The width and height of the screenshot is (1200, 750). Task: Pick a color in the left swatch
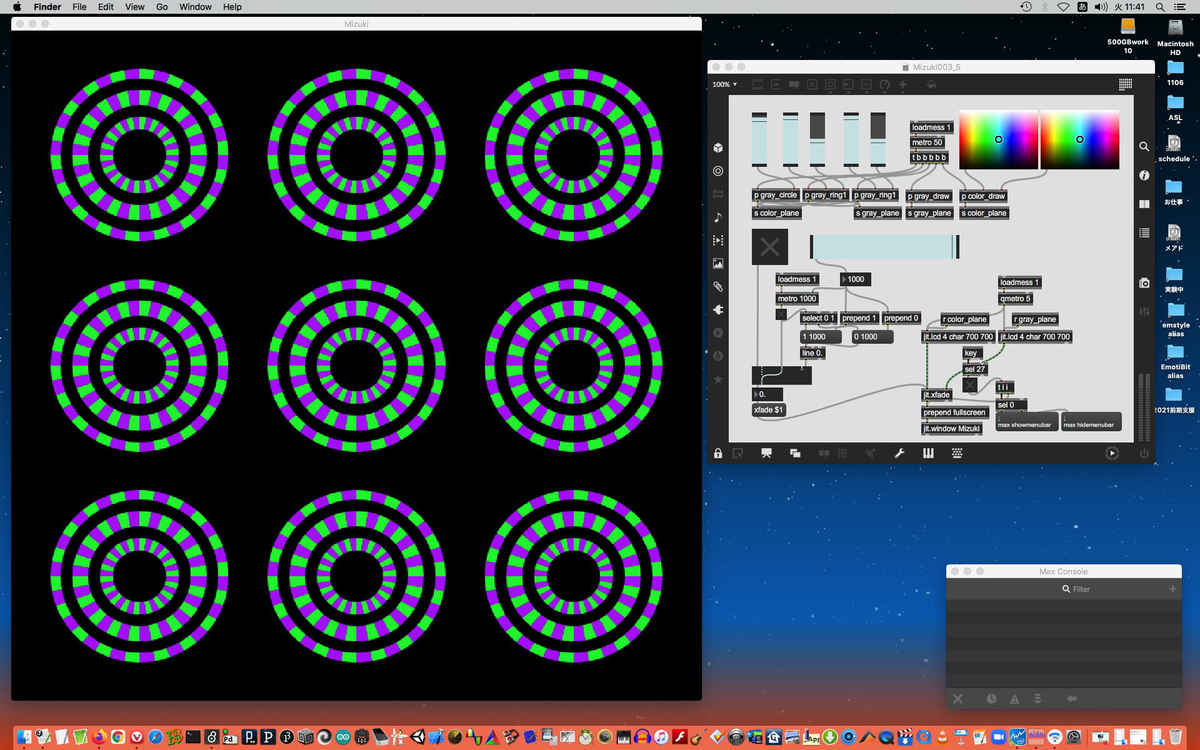point(998,139)
